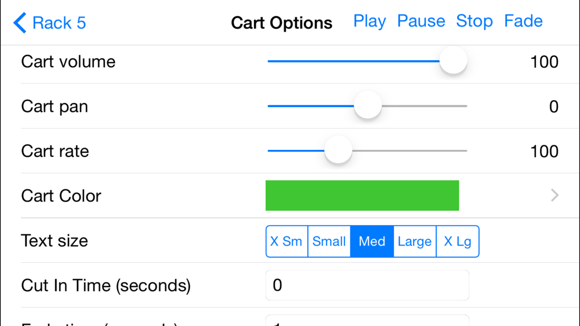Click the Cut In Time input field
This screenshot has width=580, height=326.
point(367,285)
